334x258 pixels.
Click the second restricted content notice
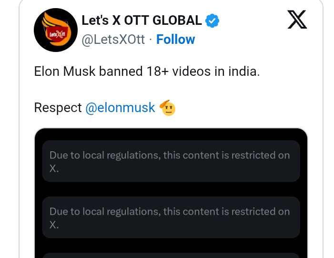171,217
